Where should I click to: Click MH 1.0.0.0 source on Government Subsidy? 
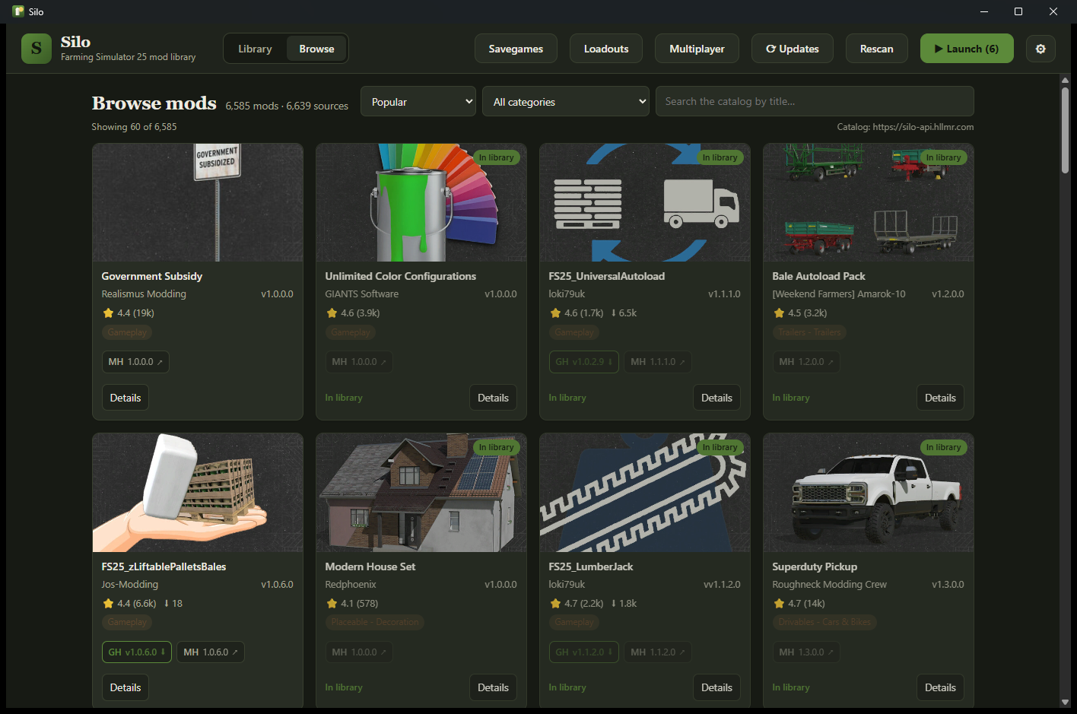135,362
